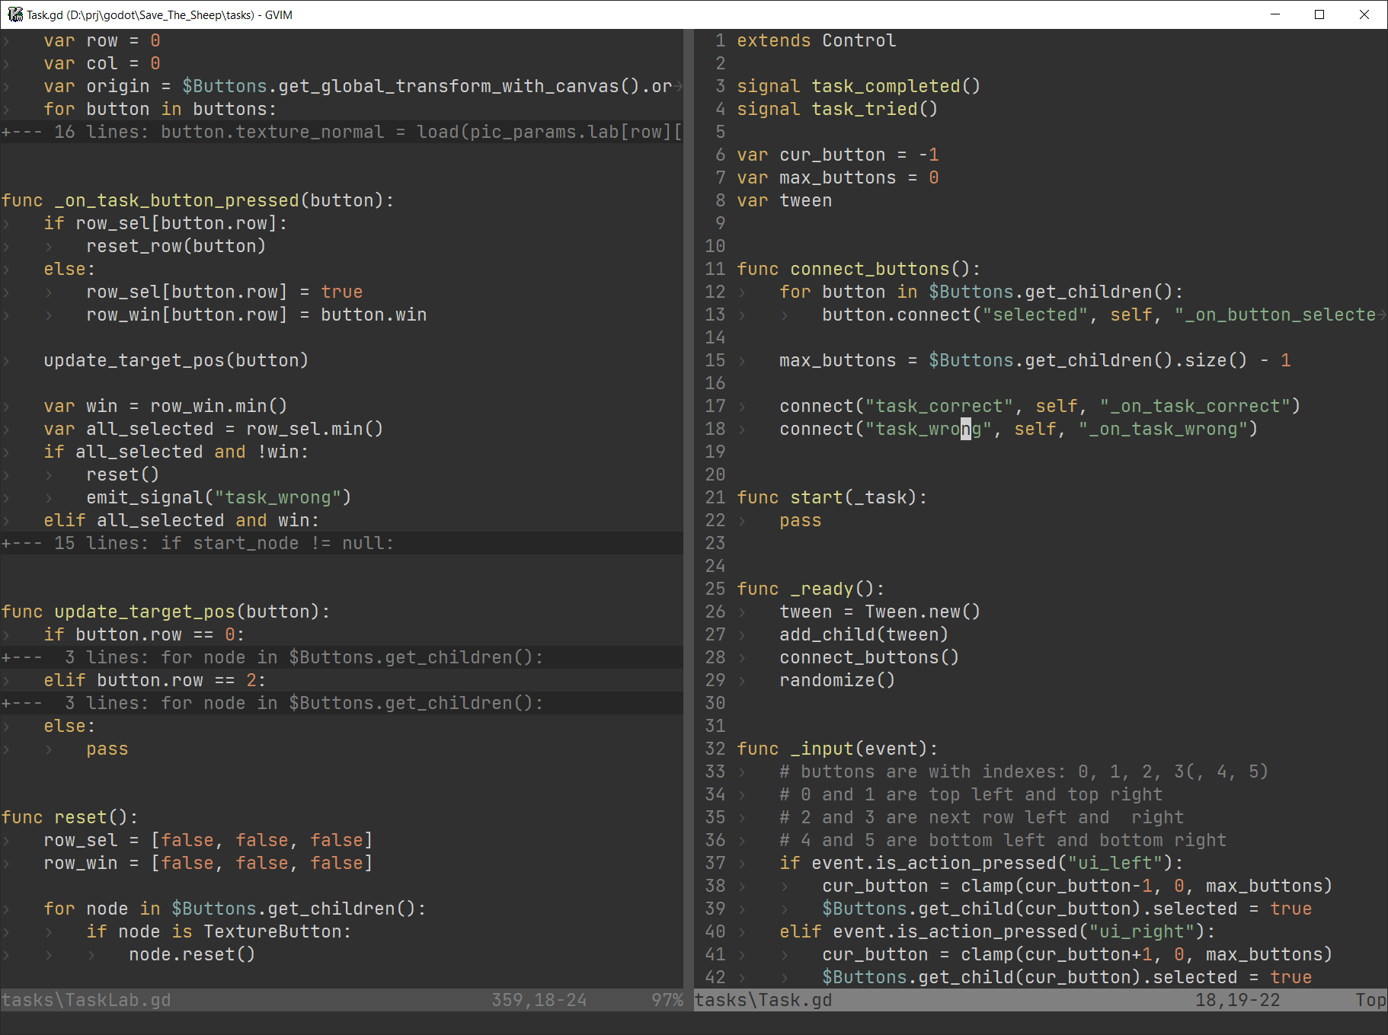Click 'add_child(tween)' line
The width and height of the screenshot is (1388, 1035).
pyautogui.click(x=864, y=634)
